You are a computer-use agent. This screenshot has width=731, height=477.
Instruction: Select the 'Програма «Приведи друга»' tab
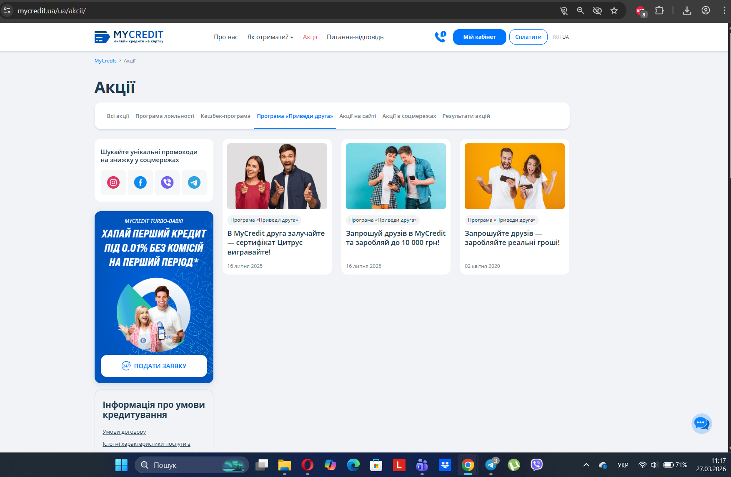295,116
